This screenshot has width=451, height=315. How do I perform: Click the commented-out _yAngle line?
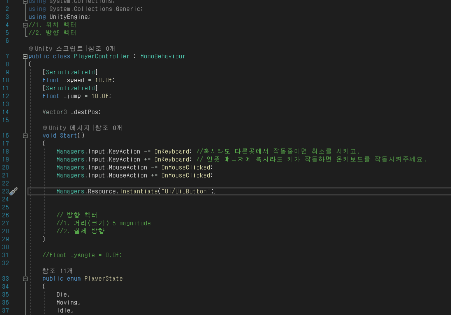(x=82, y=255)
